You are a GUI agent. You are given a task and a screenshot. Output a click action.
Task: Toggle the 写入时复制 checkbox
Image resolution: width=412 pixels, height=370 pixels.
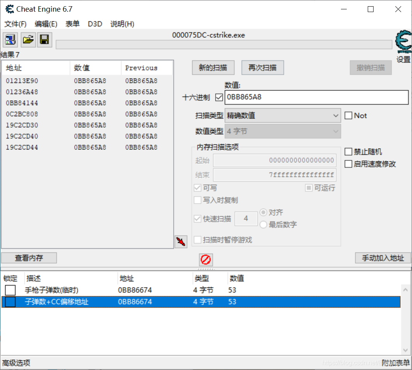tap(197, 200)
